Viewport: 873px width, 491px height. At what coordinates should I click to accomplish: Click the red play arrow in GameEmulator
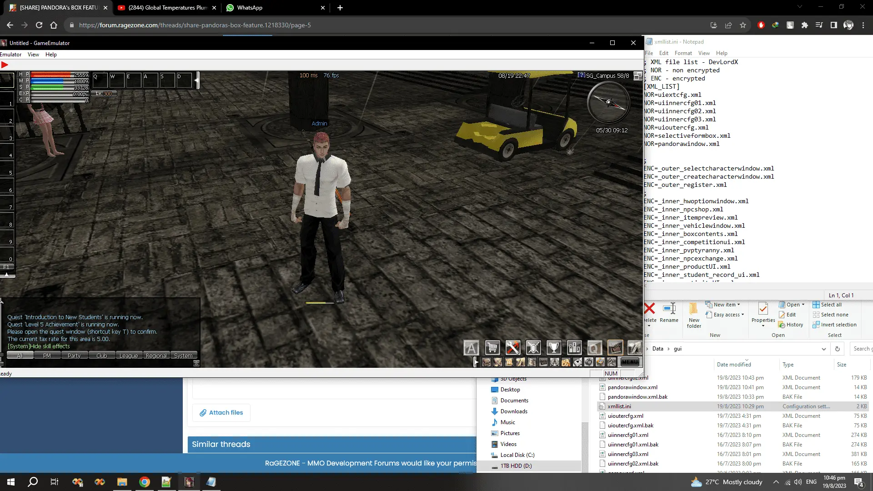pyautogui.click(x=5, y=65)
